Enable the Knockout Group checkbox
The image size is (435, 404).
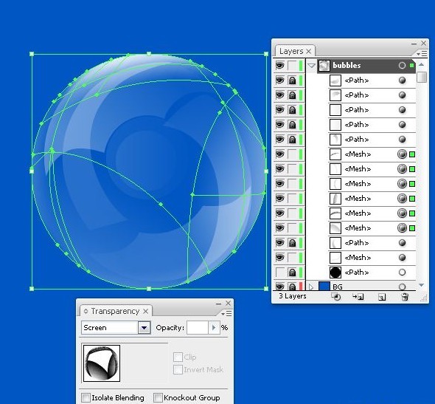[x=158, y=397]
